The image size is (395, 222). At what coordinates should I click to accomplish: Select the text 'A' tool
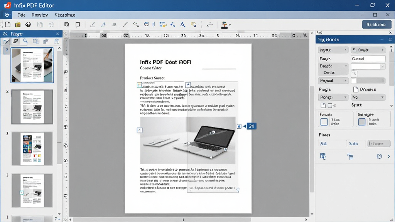tap(182, 24)
